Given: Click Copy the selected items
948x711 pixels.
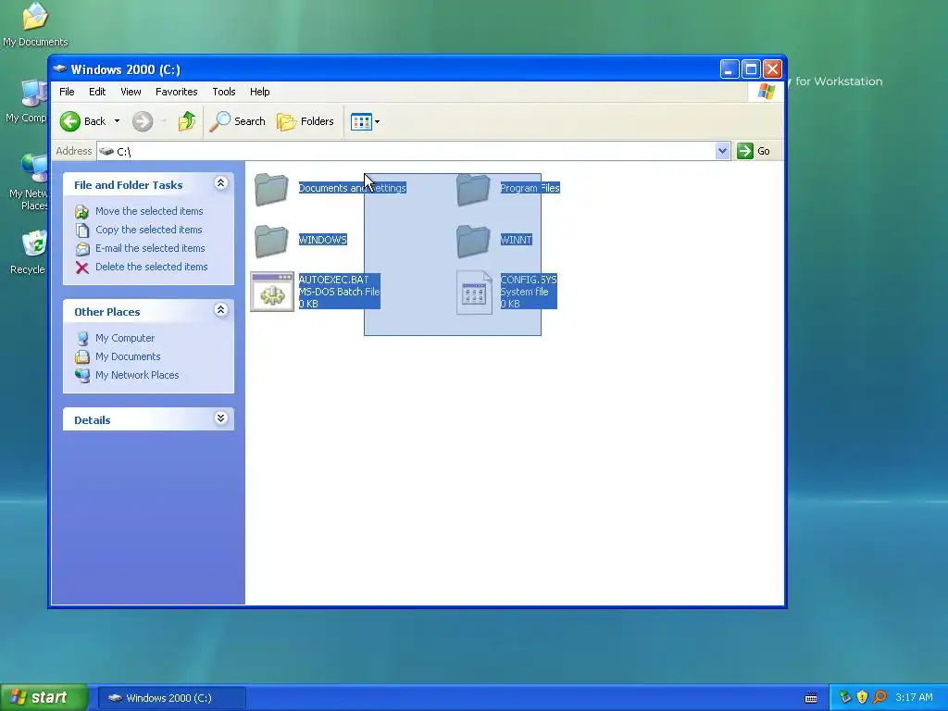Looking at the screenshot, I should point(149,230).
